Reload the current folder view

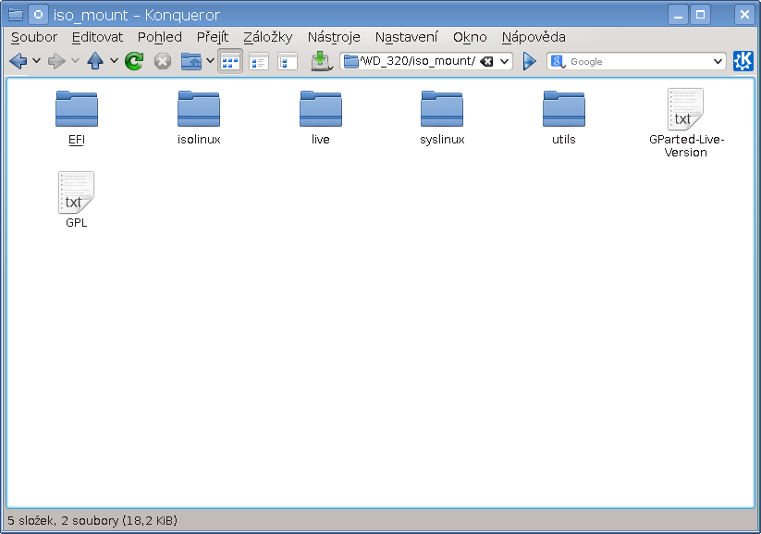click(134, 61)
